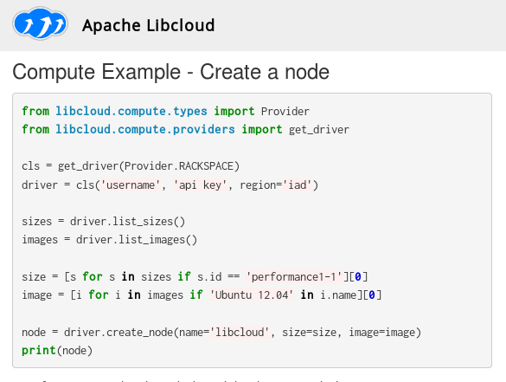Screen dimensions: 506x382
Task: Open the Apache Libcloud title link
Action: pos(148,25)
